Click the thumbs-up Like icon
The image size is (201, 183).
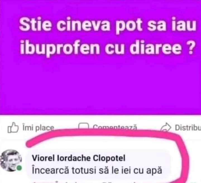click(13, 128)
